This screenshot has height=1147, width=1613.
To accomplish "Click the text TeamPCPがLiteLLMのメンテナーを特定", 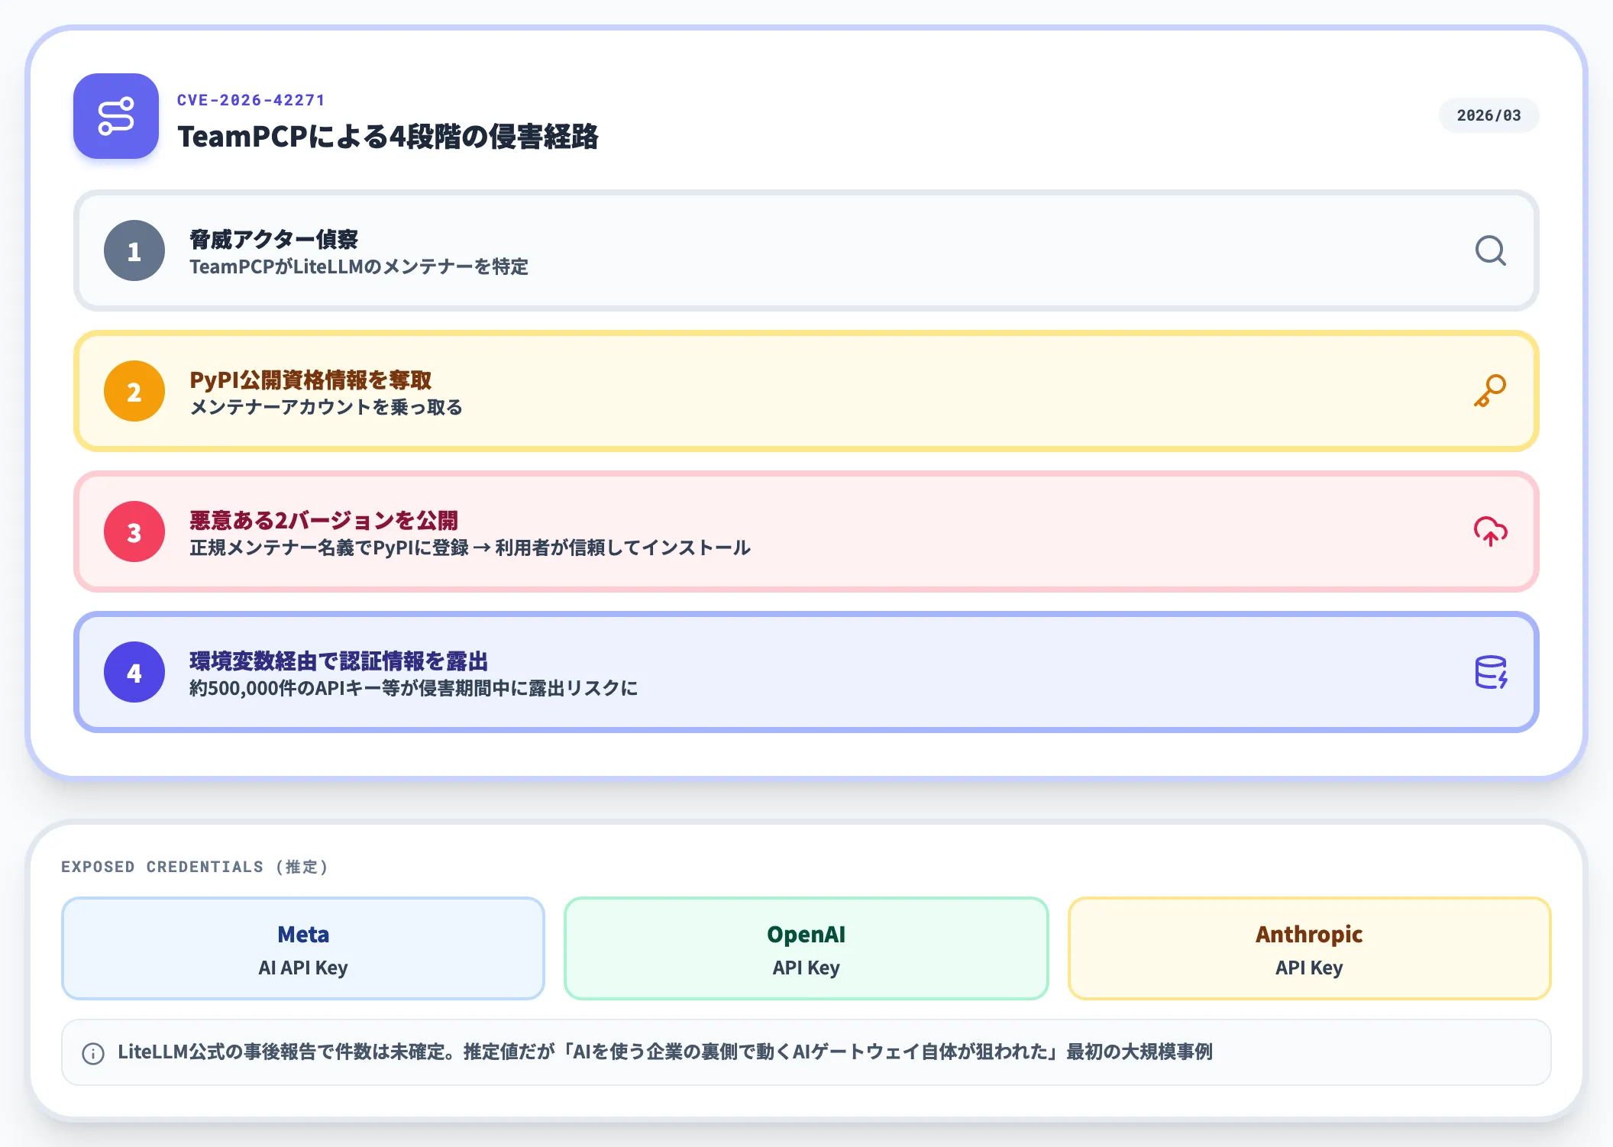I will coord(359,267).
